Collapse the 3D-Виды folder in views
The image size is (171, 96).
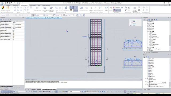146,78
